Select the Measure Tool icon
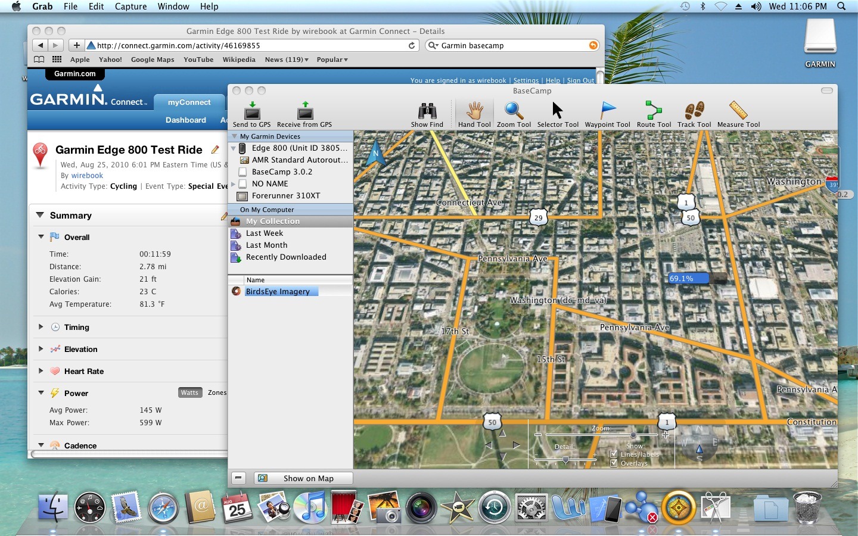Screen dimensions: 858x536 [x=738, y=111]
